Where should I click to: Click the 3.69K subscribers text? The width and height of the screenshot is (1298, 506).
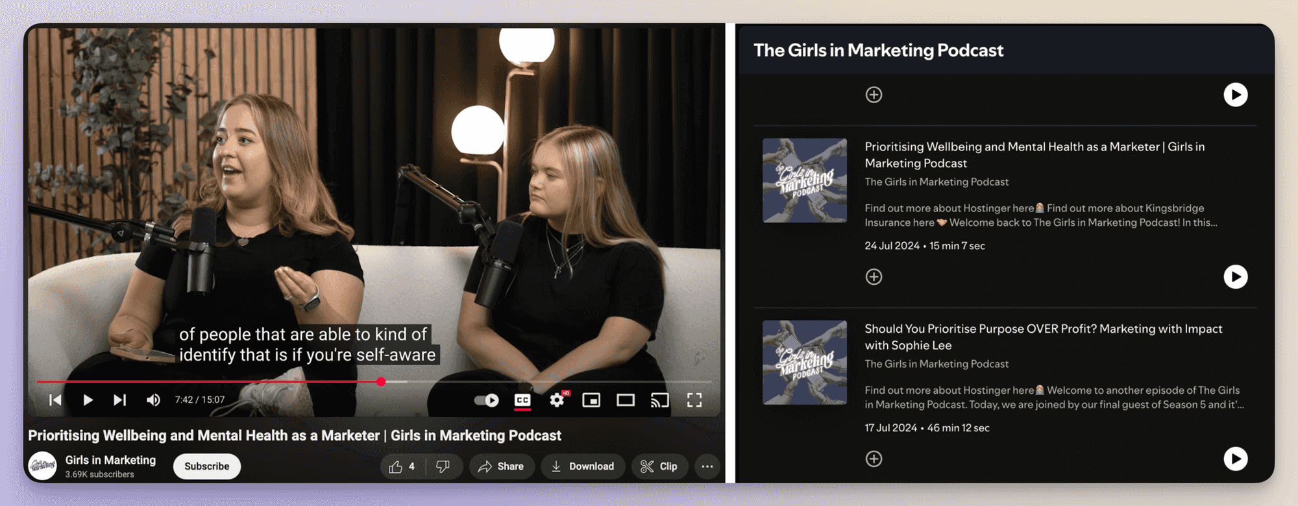point(99,475)
